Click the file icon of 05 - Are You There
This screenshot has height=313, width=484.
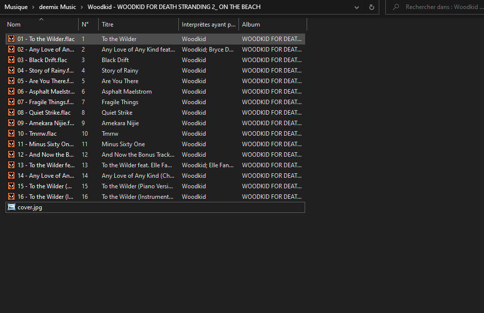point(12,81)
